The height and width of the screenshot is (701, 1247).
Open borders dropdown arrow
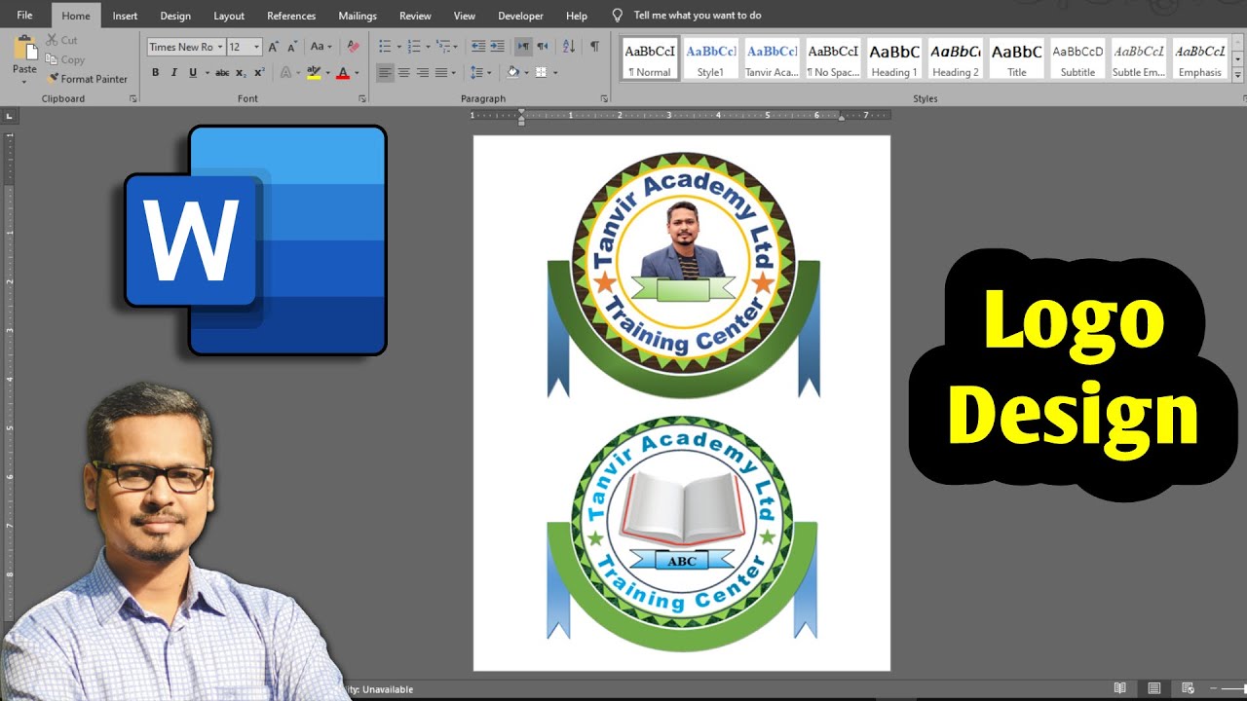pyautogui.click(x=555, y=73)
